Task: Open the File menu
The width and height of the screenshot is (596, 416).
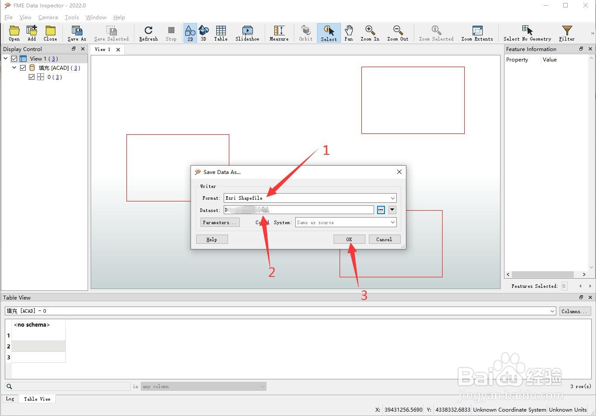Action: (8, 17)
